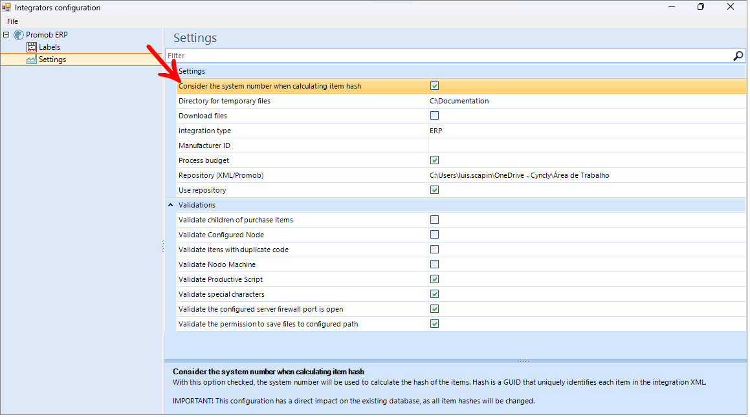Screen dimensions: 750x417
Task: Uncheck Consider the system number checkbox
Action: 434,86
